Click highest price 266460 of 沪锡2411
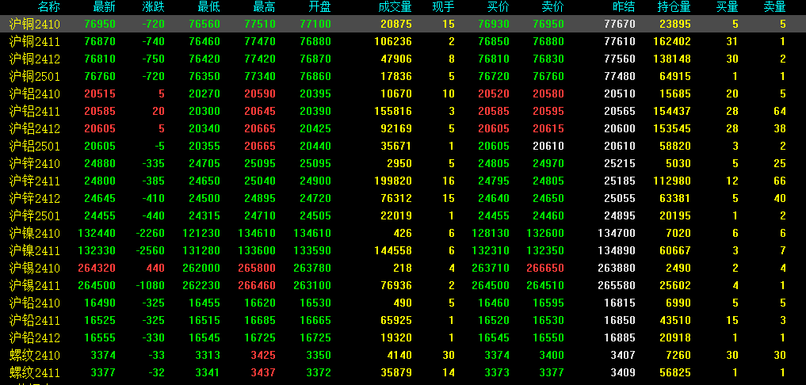This screenshot has width=806, height=385. click(257, 286)
